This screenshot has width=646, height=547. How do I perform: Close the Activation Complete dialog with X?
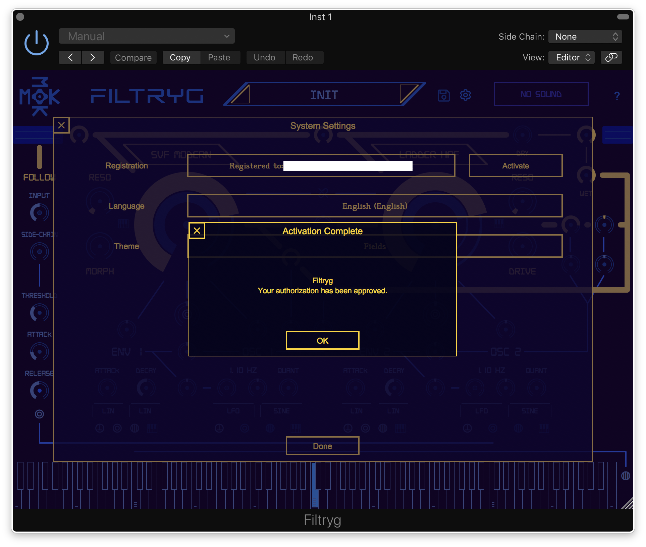pyautogui.click(x=197, y=231)
